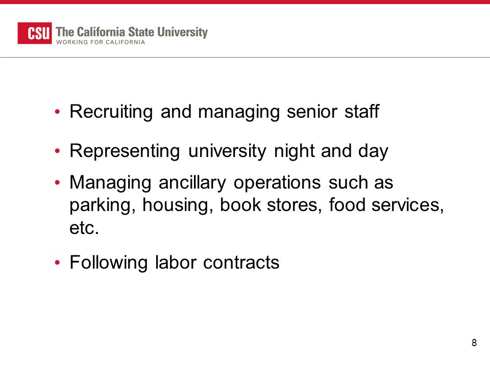
Task: Click the word University in the header
Action: 182,32
